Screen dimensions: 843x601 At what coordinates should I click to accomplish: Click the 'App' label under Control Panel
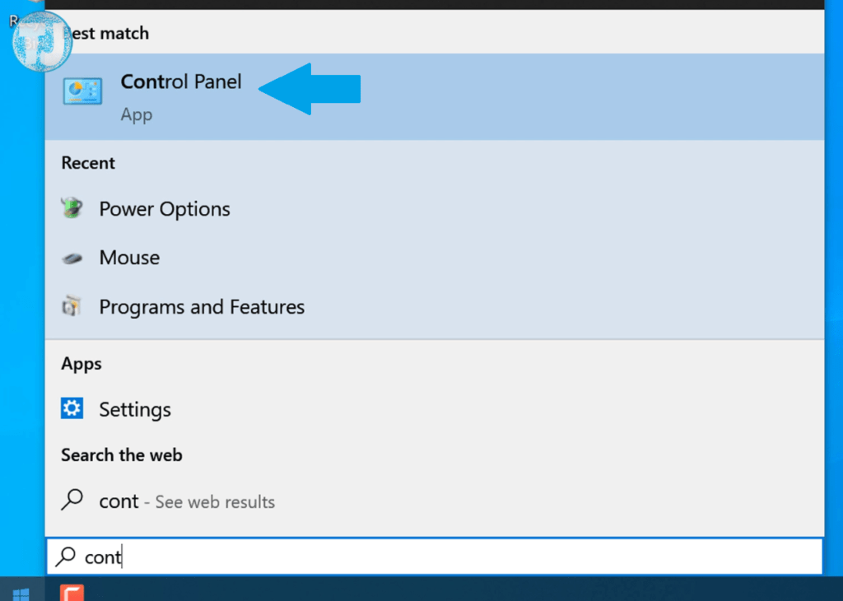click(137, 115)
